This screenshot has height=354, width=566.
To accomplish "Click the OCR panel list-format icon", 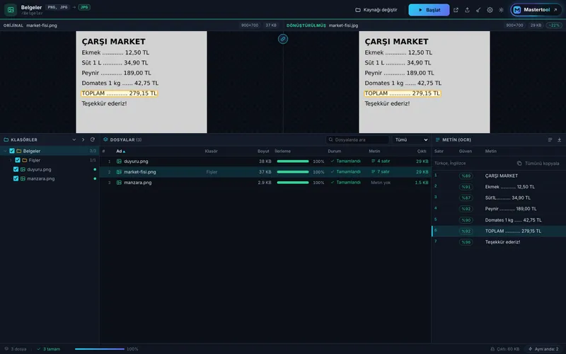I will click(550, 139).
